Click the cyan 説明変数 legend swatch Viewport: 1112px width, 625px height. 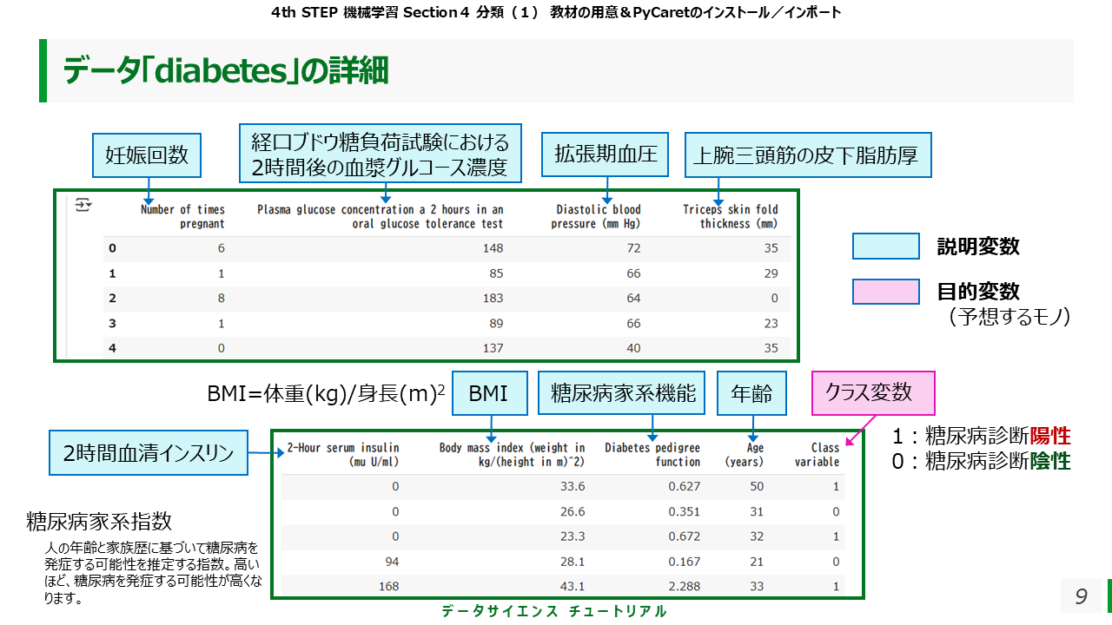885,247
